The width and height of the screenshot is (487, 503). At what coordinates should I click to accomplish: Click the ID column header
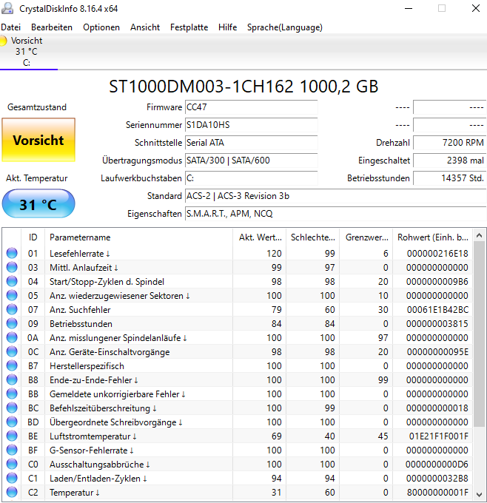33,237
